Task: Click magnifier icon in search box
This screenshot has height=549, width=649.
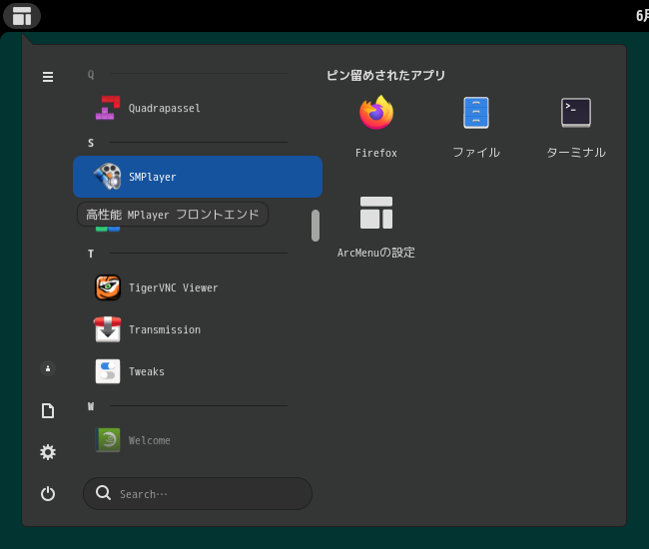Action: tap(103, 493)
